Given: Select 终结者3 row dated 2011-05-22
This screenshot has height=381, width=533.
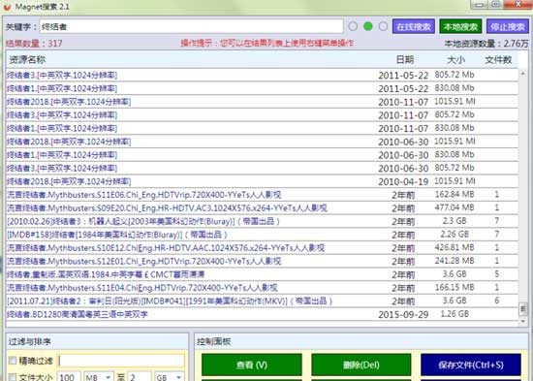Looking at the screenshot, I should click(262, 75).
